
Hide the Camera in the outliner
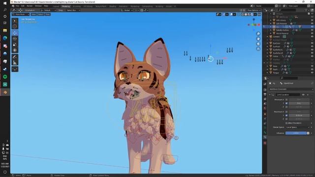(312, 37)
